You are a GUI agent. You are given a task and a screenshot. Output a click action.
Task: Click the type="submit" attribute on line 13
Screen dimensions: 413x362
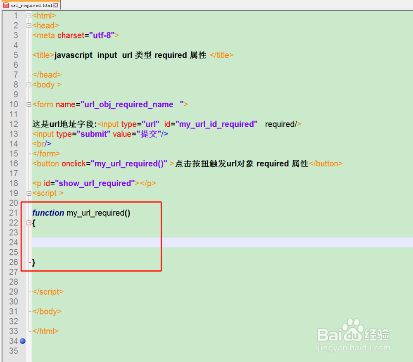pyautogui.click(x=83, y=134)
